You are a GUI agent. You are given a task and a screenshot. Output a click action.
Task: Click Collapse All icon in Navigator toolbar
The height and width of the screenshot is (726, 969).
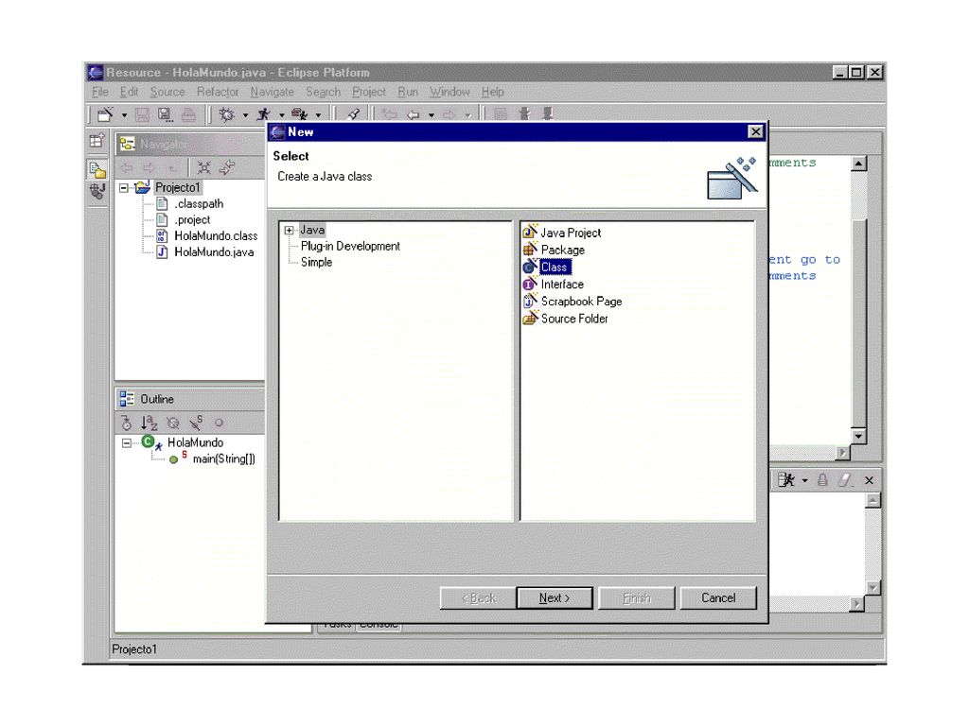click(x=203, y=167)
